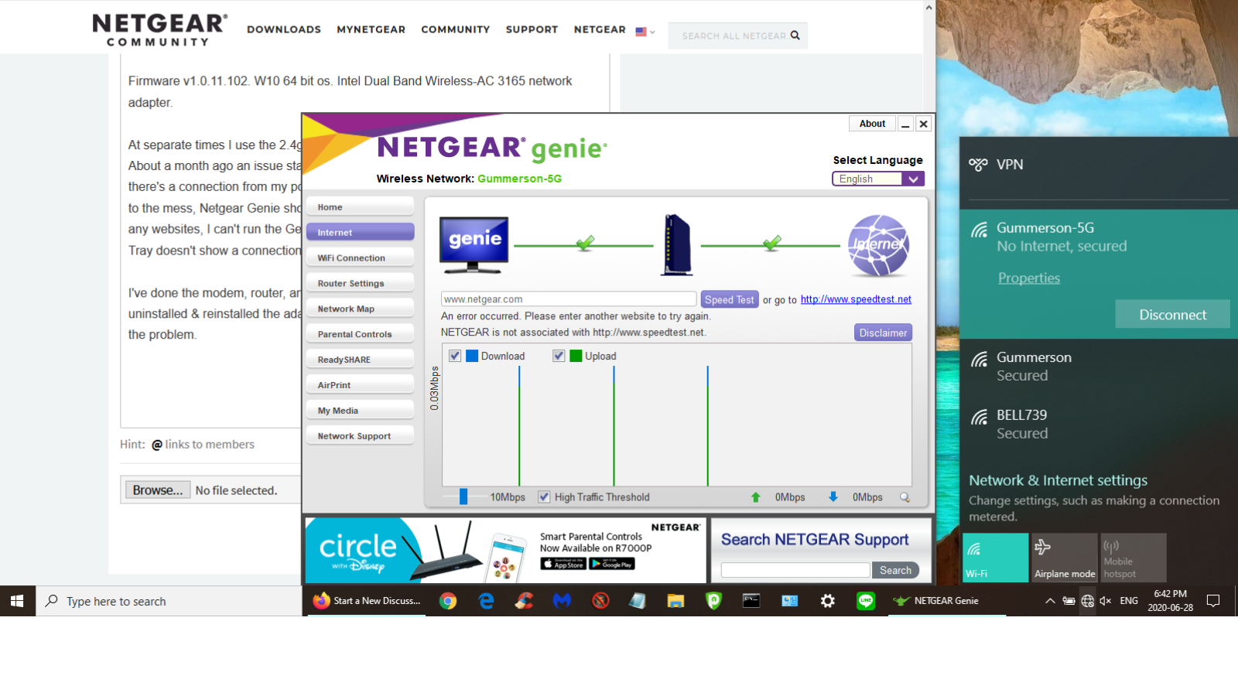Open ReadySHARE section
This screenshot has height=696, width=1238.
click(x=360, y=360)
